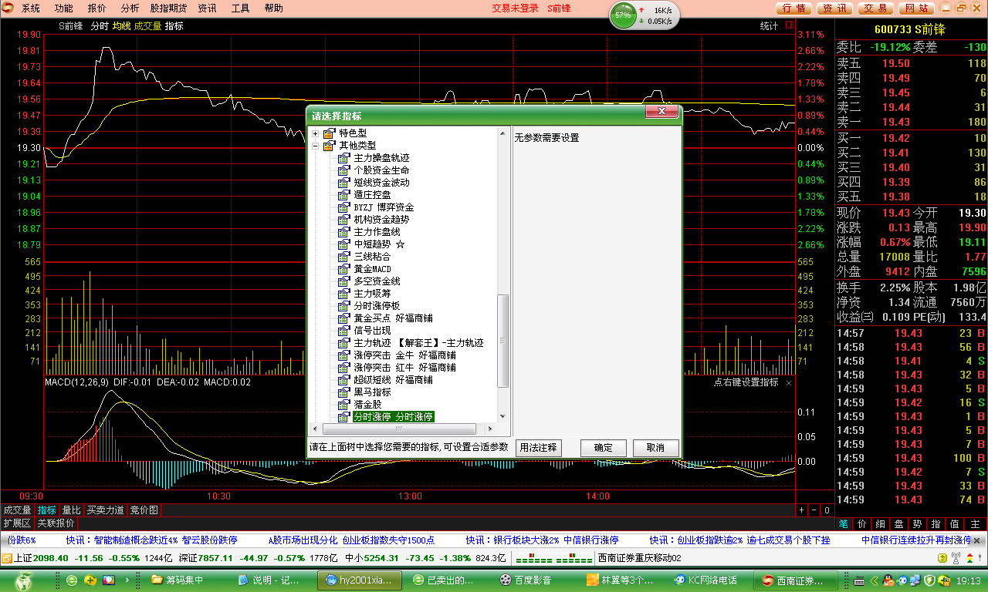Click the icon beside 分时涨停板
Image resolution: width=988 pixels, height=592 pixels.
[344, 306]
